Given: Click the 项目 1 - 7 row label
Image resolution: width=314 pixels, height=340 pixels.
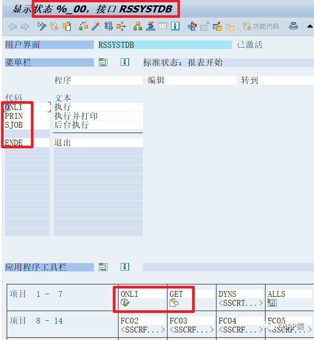Looking at the screenshot, I should point(36,294).
